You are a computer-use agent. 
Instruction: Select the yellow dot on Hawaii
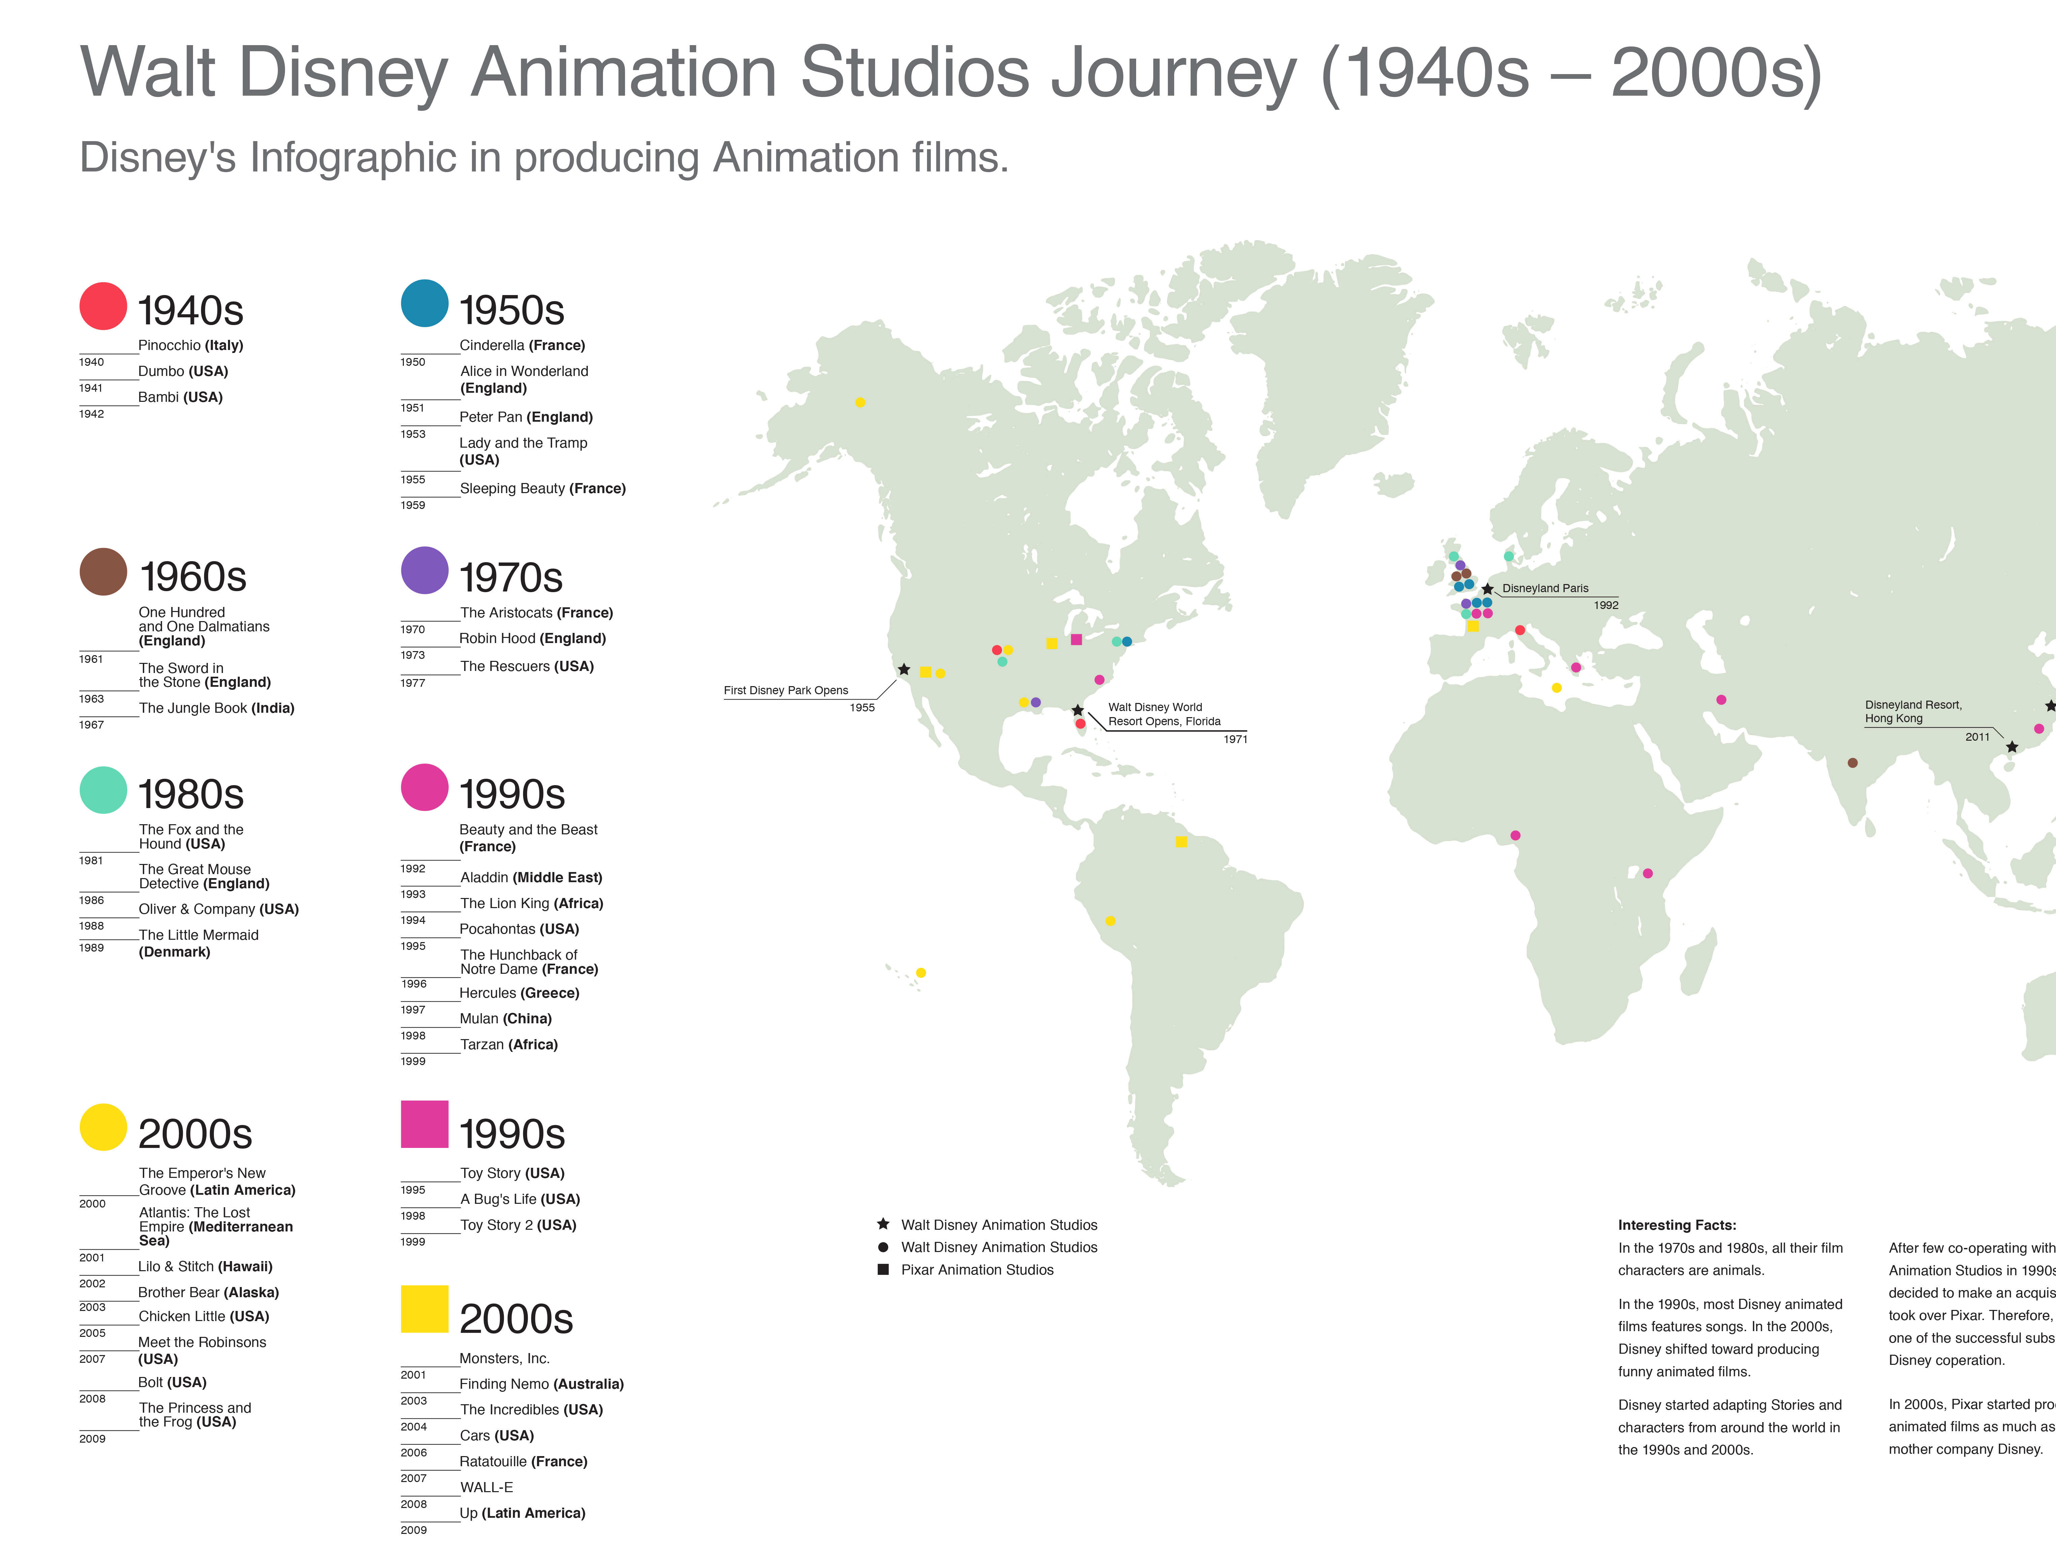(x=921, y=973)
